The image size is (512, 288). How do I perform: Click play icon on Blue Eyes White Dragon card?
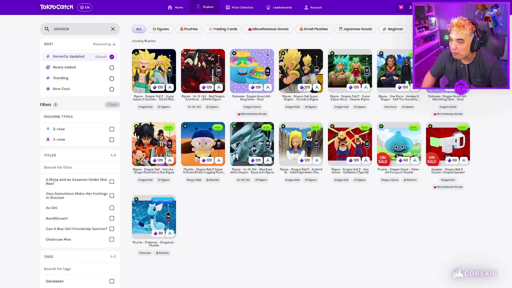point(268,160)
